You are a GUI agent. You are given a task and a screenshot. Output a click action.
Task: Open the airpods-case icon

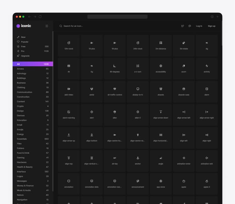(184, 92)
